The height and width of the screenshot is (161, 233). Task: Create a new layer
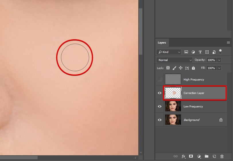[214, 156]
